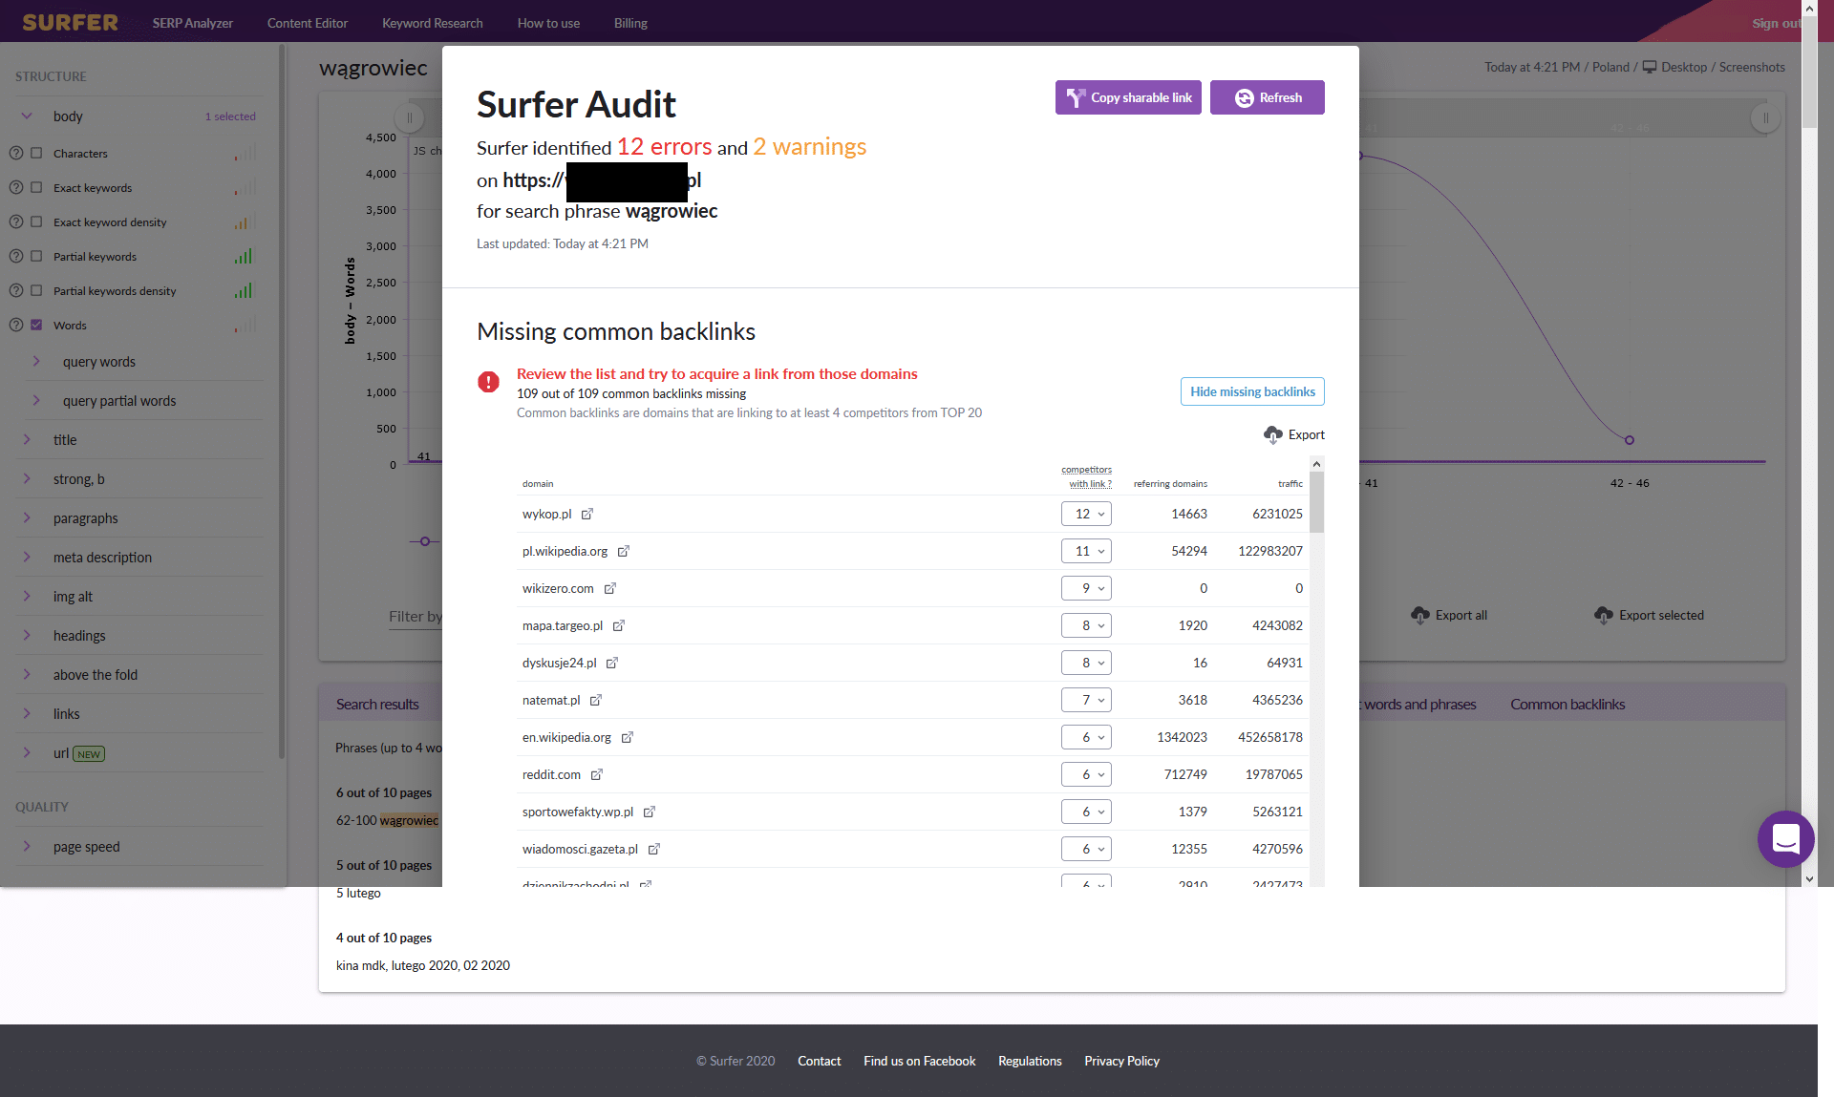Open Billing menu
The image size is (1834, 1097).
tap(630, 23)
